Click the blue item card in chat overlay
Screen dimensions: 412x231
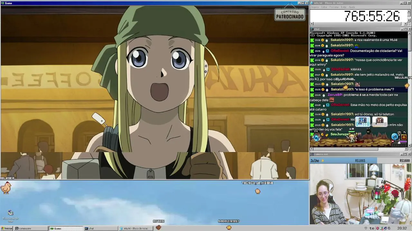tap(362, 121)
